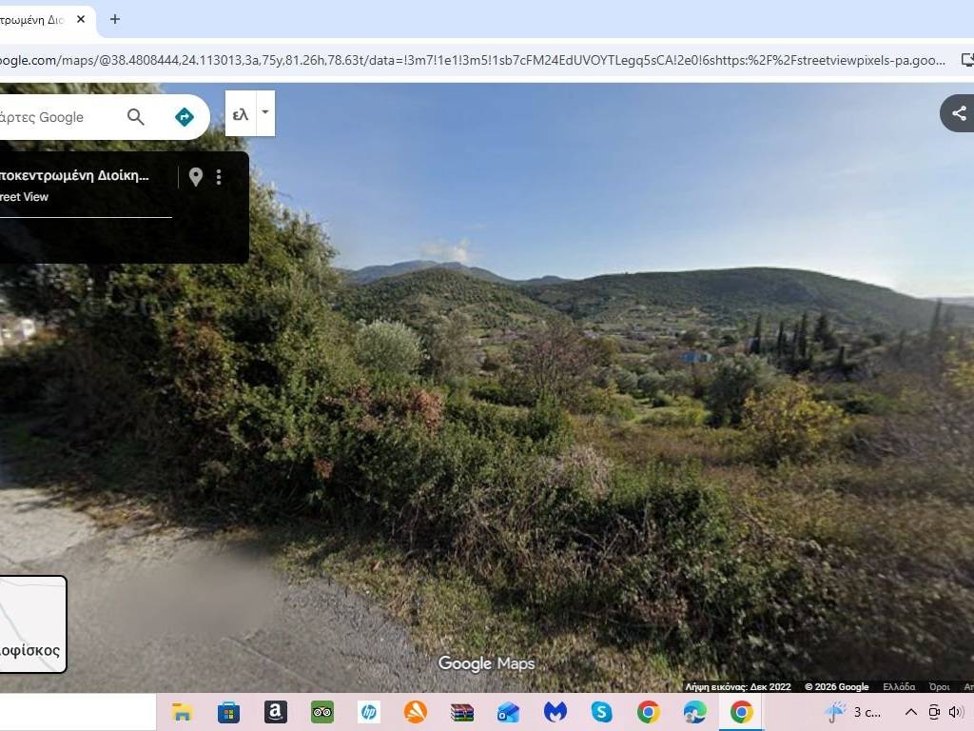The height and width of the screenshot is (731, 974).
Task: Click the share icon on the right
Action: pos(959,113)
